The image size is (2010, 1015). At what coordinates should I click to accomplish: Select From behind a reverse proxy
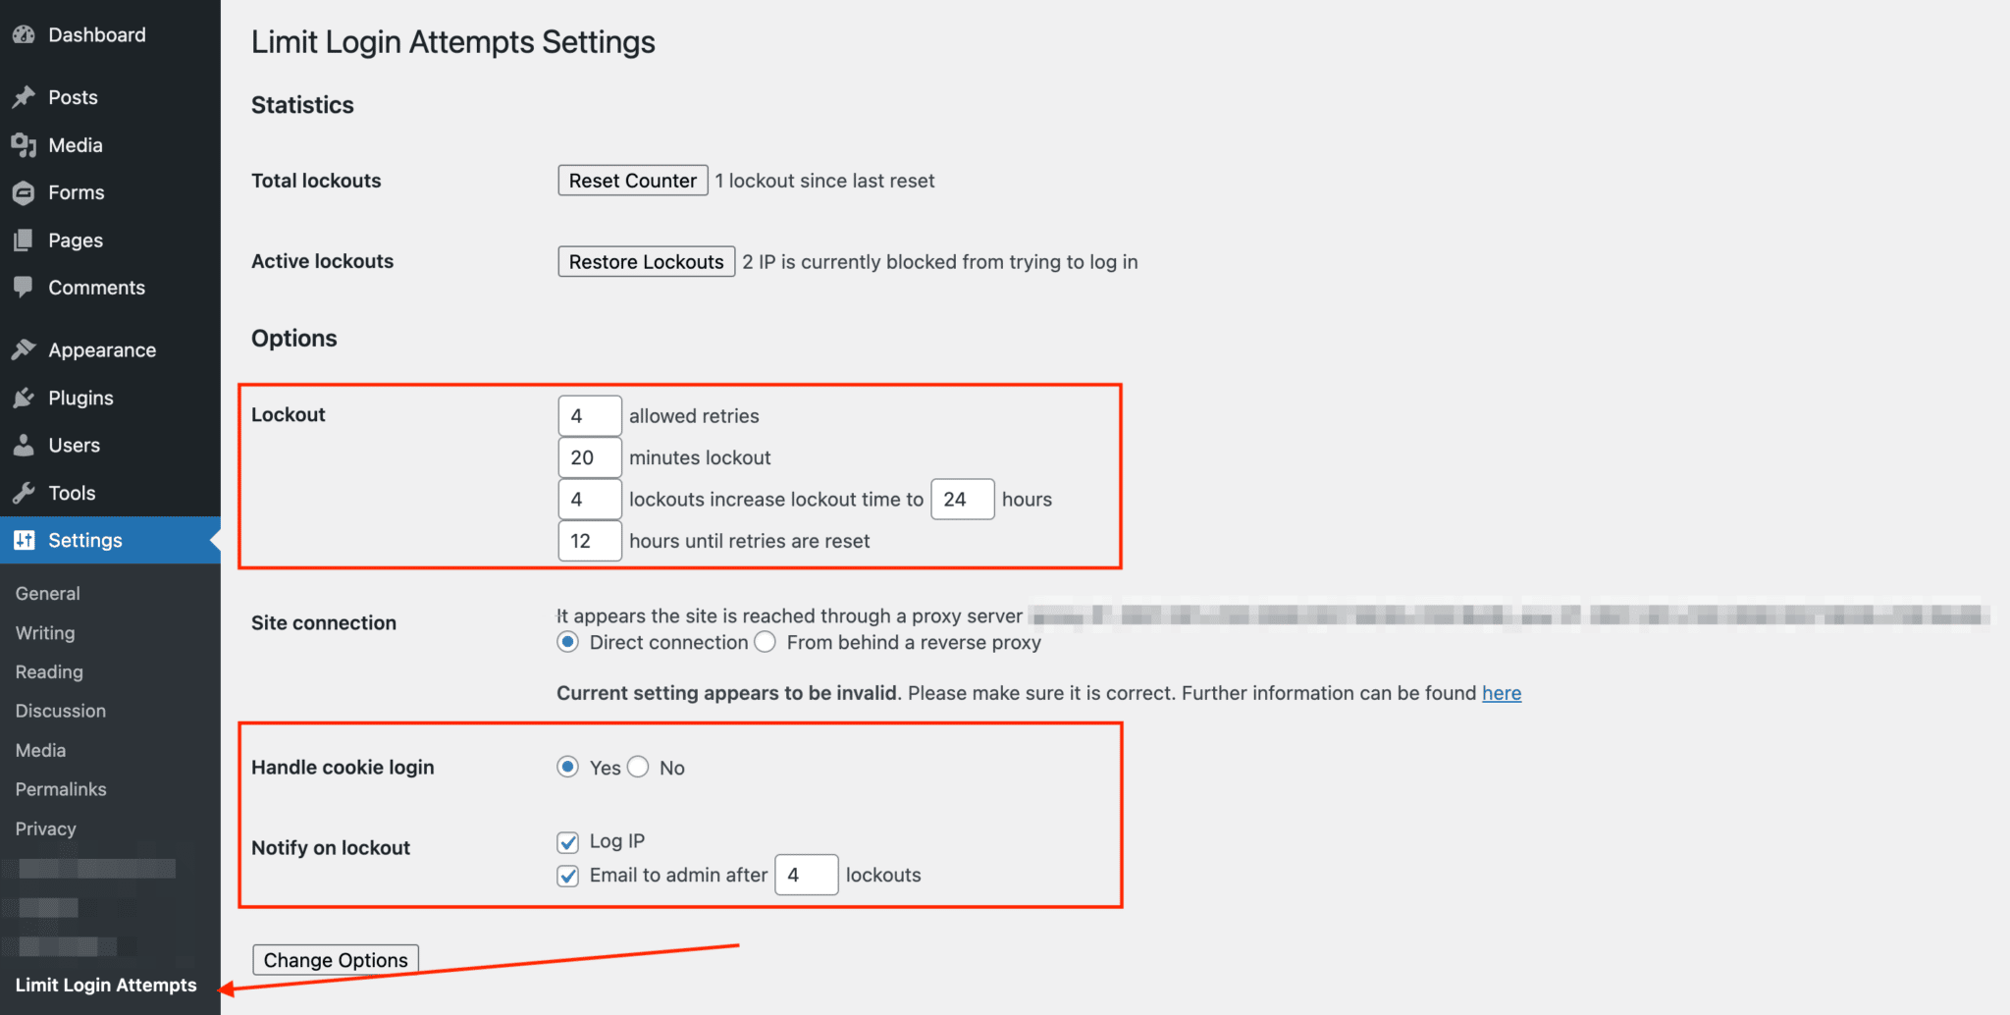[766, 642]
